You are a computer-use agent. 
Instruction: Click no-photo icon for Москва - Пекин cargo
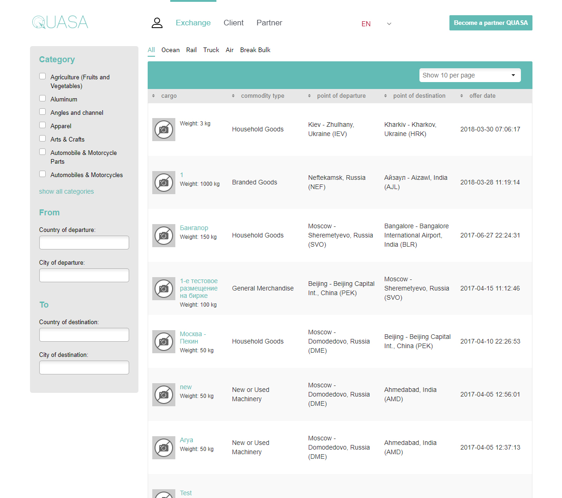(x=163, y=342)
